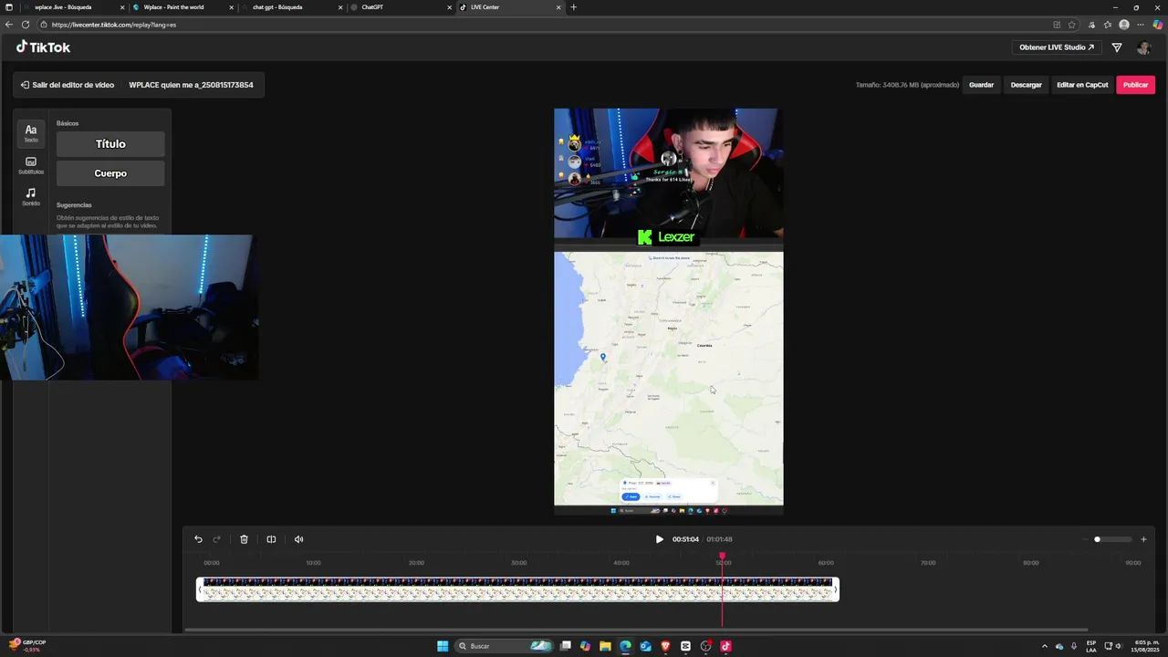Open Editar en CapCut
The height and width of the screenshot is (657, 1168).
click(x=1082, y=85)
